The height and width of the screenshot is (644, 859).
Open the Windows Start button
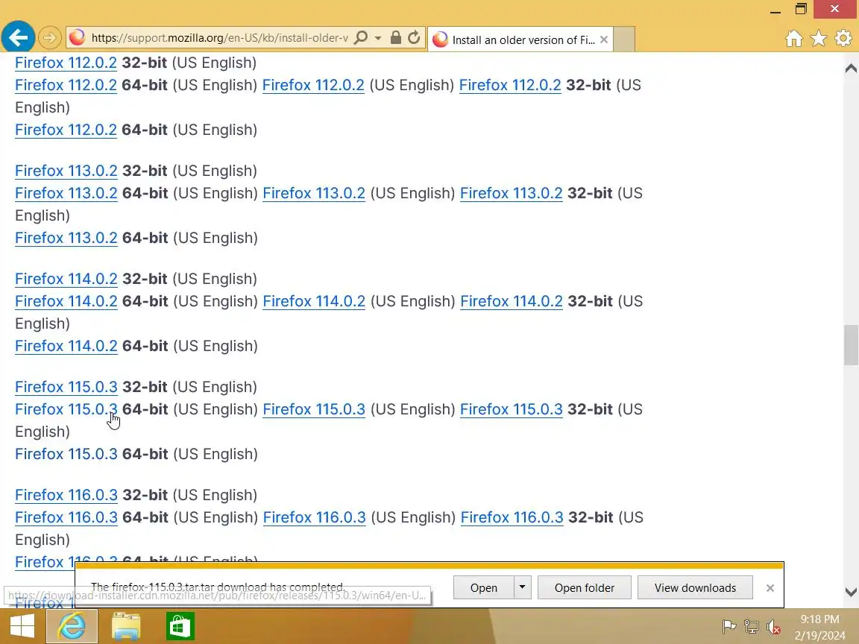click(22, 626)
